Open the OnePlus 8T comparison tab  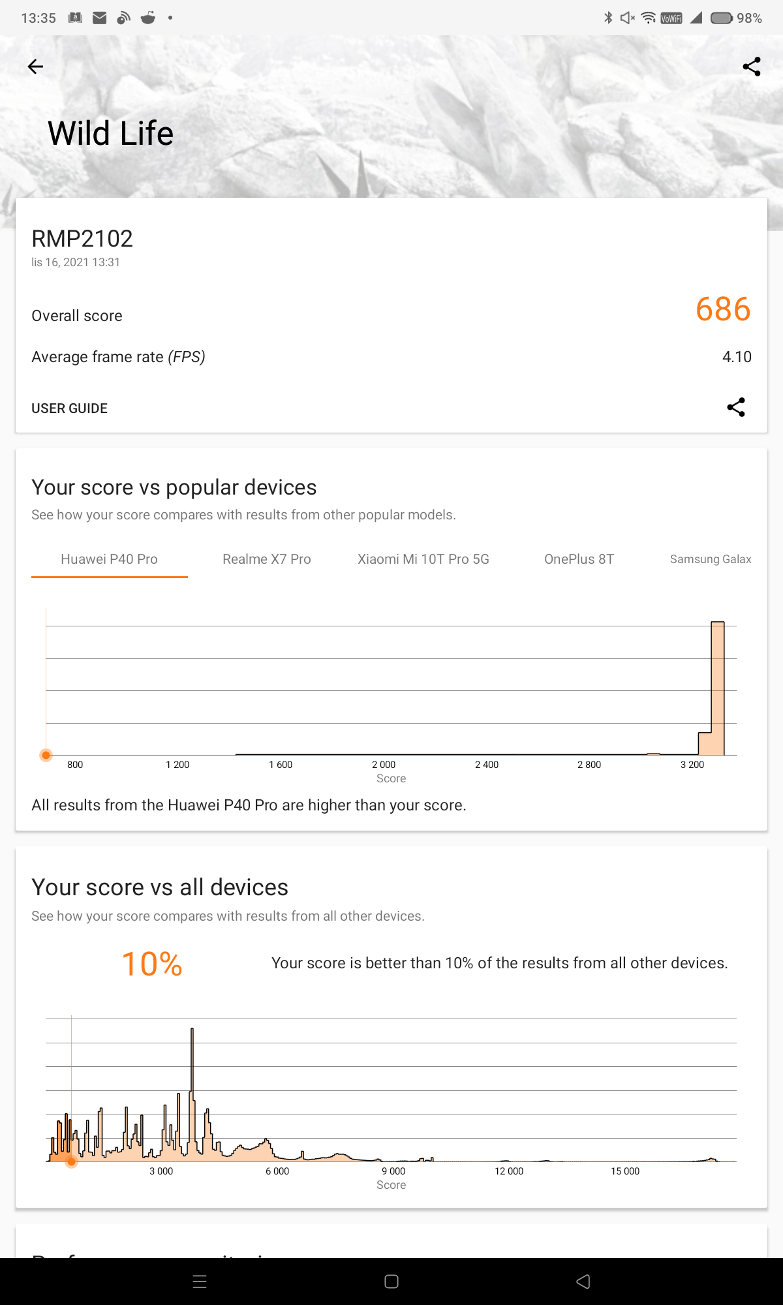coord(579,559)
